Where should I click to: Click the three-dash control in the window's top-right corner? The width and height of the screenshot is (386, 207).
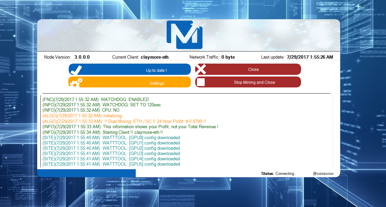coord(326,23)
